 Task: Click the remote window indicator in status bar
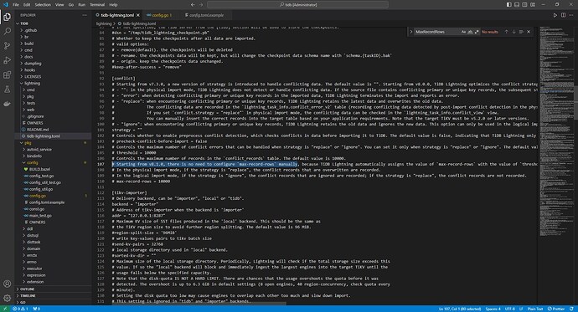coord(5,309)
